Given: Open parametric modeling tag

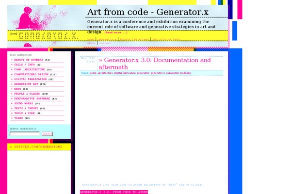Looking at the screenshot, I should click(x=178, y=73).
